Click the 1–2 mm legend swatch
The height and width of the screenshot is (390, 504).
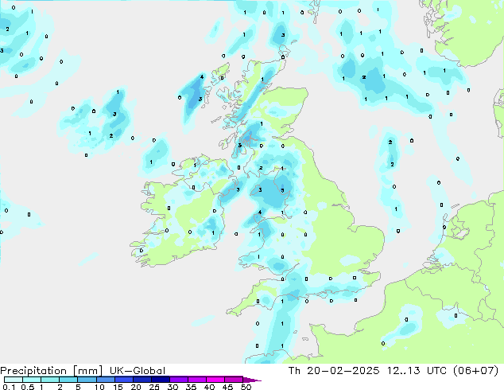click(x=50, y=380)
